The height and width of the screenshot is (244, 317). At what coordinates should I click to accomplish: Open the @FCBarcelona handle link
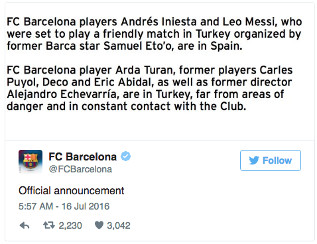pyautogui.click(x=80, y=169)
